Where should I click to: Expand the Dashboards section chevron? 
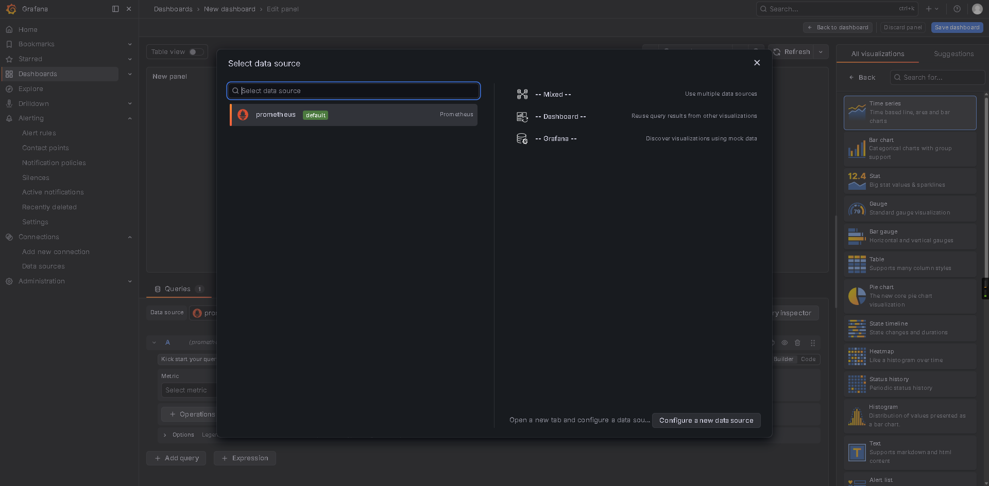click(130, 74)
